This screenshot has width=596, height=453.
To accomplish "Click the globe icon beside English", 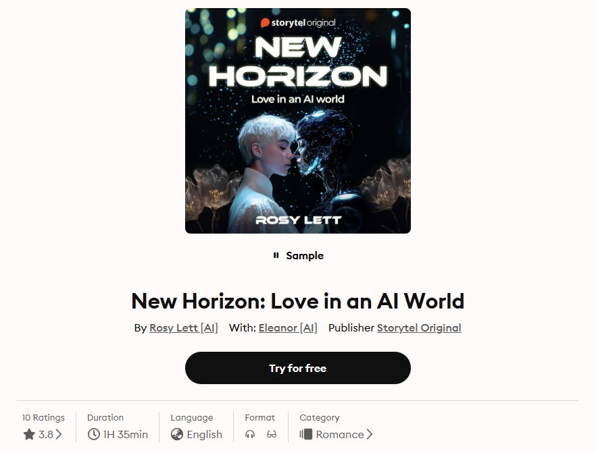I will tap(177, 434).
